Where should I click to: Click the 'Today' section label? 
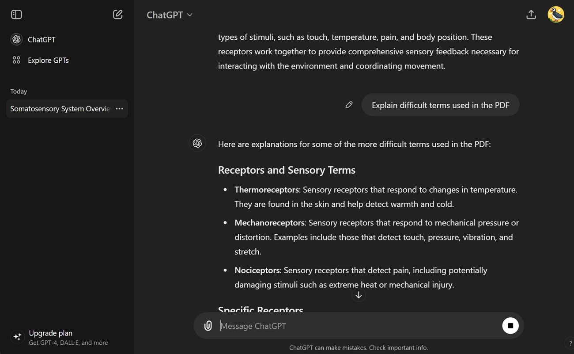click(x=19, y=91)
